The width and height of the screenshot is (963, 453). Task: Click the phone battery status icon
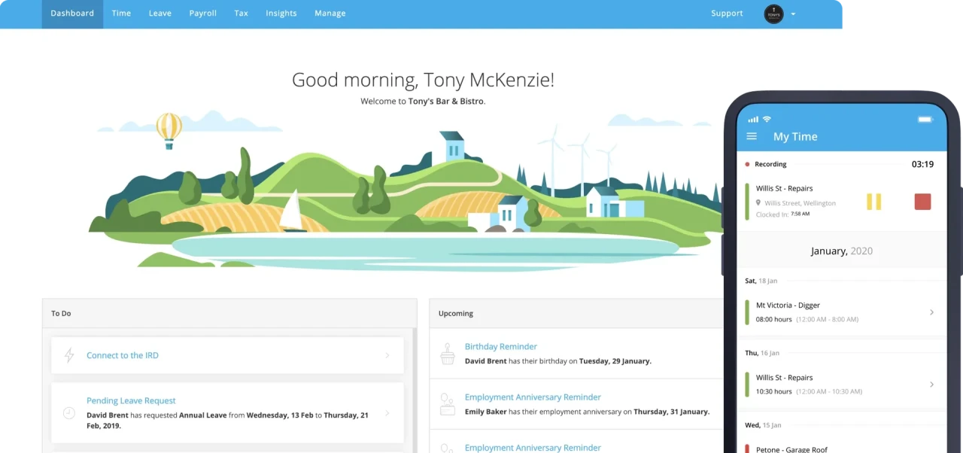925,120
